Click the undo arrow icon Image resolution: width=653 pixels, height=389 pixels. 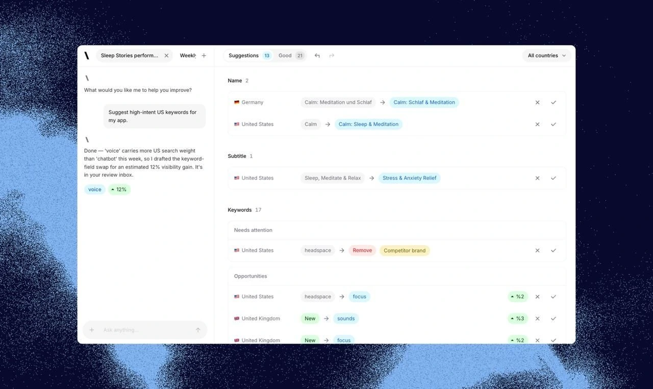[x=317, y=56]
